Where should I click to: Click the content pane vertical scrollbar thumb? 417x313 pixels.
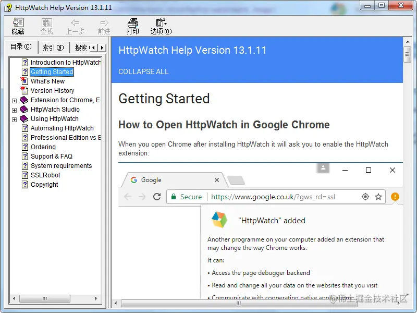point(408,54)
